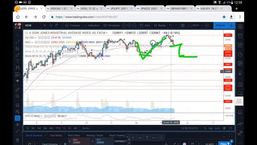This screenshot has height=145, width=257.
Task: Open the DCFX saved layout menu
Action: tap(195, 25)
